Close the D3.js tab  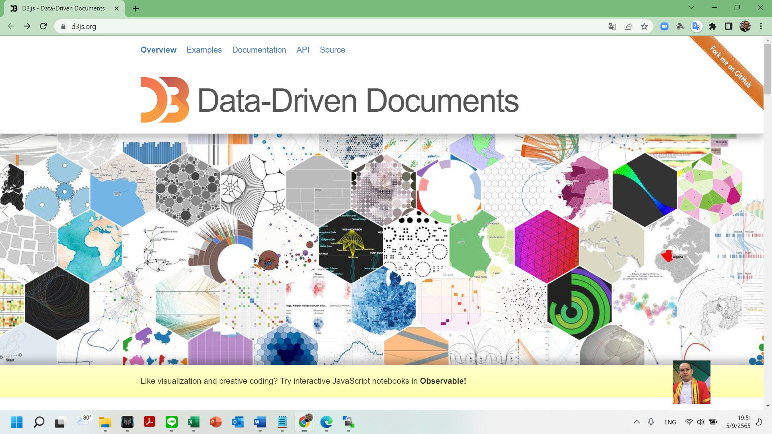(117, 8)
